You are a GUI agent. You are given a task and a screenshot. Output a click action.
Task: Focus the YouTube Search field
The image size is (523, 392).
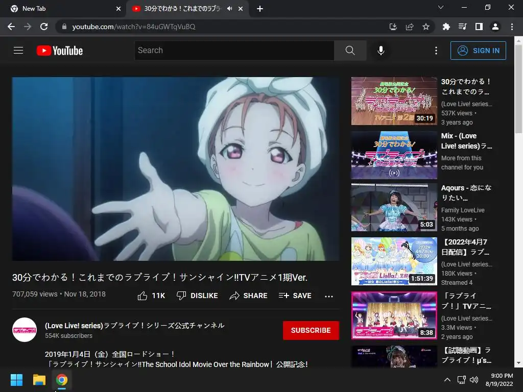pos(234,51)
